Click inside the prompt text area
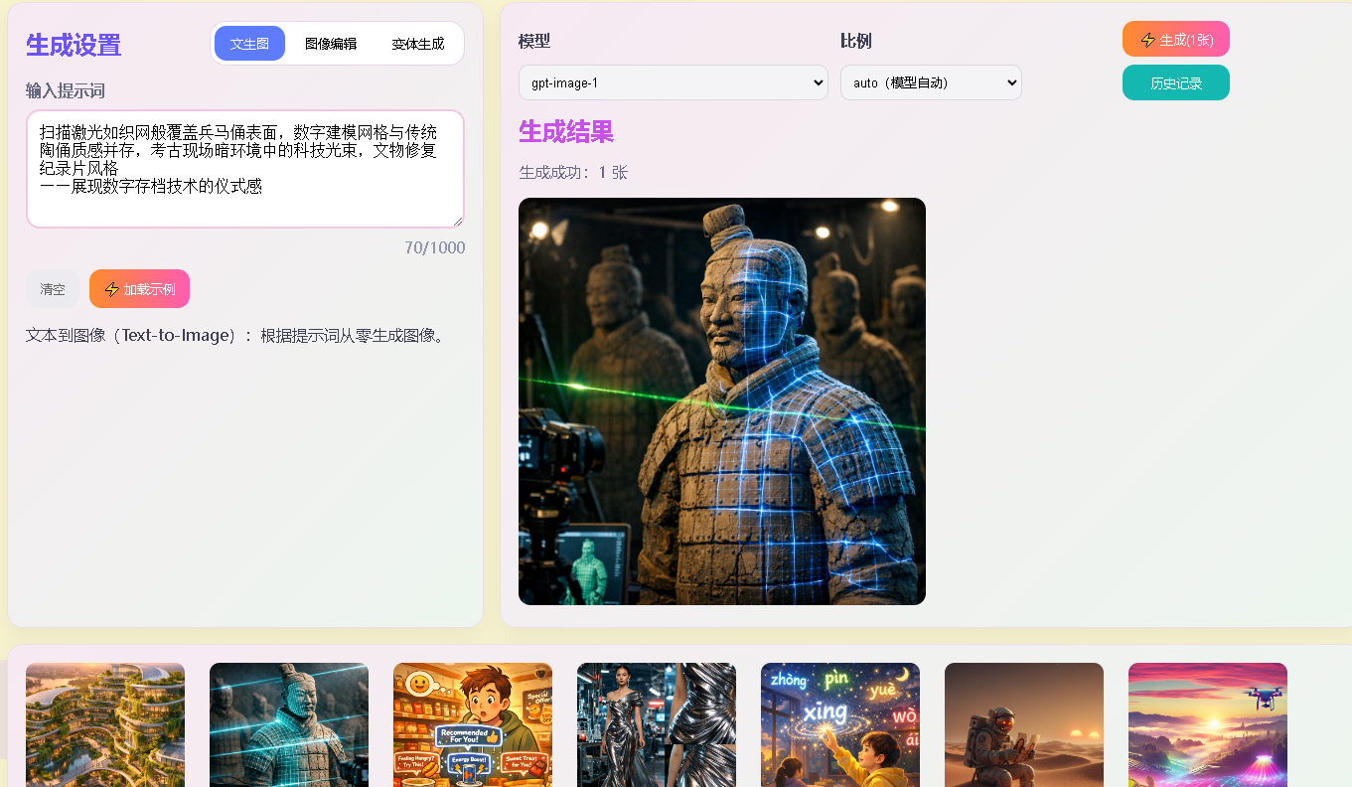The width and height of the screenshot is (1352, 787). (244, 169)
